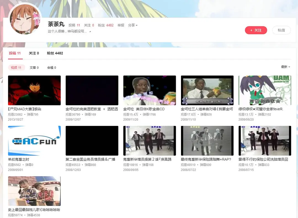
Task: Switch to the 关注 0 tab
Action: tap(34, 53)
